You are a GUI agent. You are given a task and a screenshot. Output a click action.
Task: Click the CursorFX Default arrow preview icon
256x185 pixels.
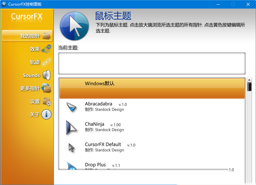click(71, 148)
